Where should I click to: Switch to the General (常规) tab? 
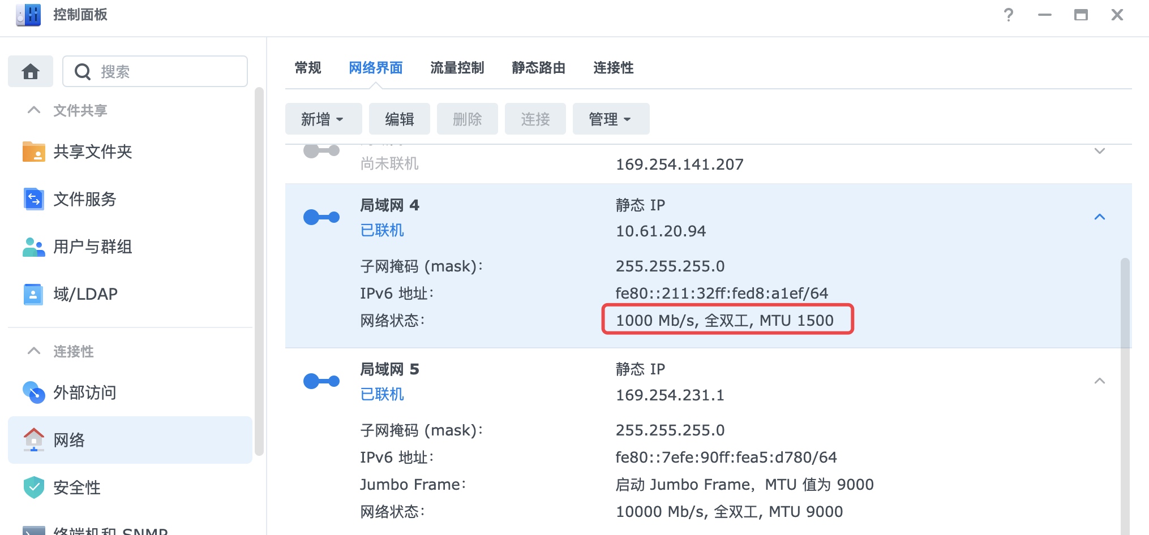tap(308, 68)
